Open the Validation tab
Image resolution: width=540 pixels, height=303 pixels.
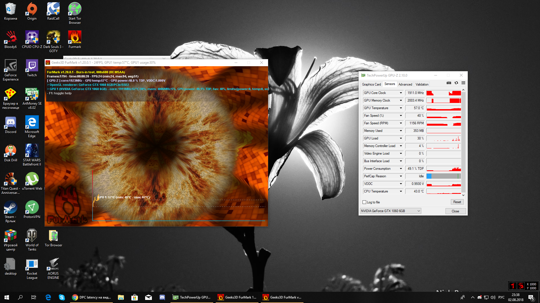point(422,84)
